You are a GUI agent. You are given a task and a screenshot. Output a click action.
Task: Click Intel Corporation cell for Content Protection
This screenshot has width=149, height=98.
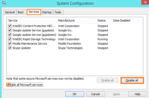(x=69, y=26)
